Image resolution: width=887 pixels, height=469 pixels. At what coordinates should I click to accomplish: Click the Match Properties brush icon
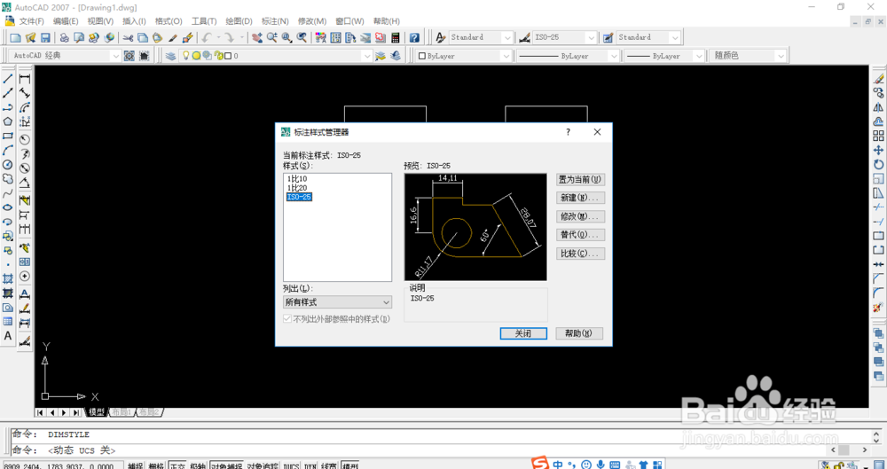[173, 38]
